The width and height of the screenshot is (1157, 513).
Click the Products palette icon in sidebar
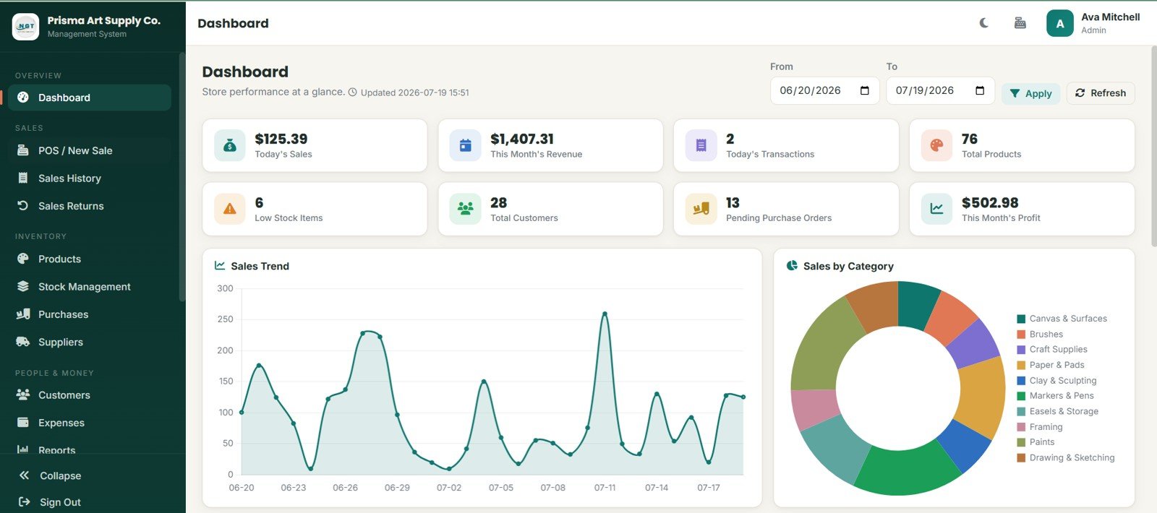pos(23,259)
